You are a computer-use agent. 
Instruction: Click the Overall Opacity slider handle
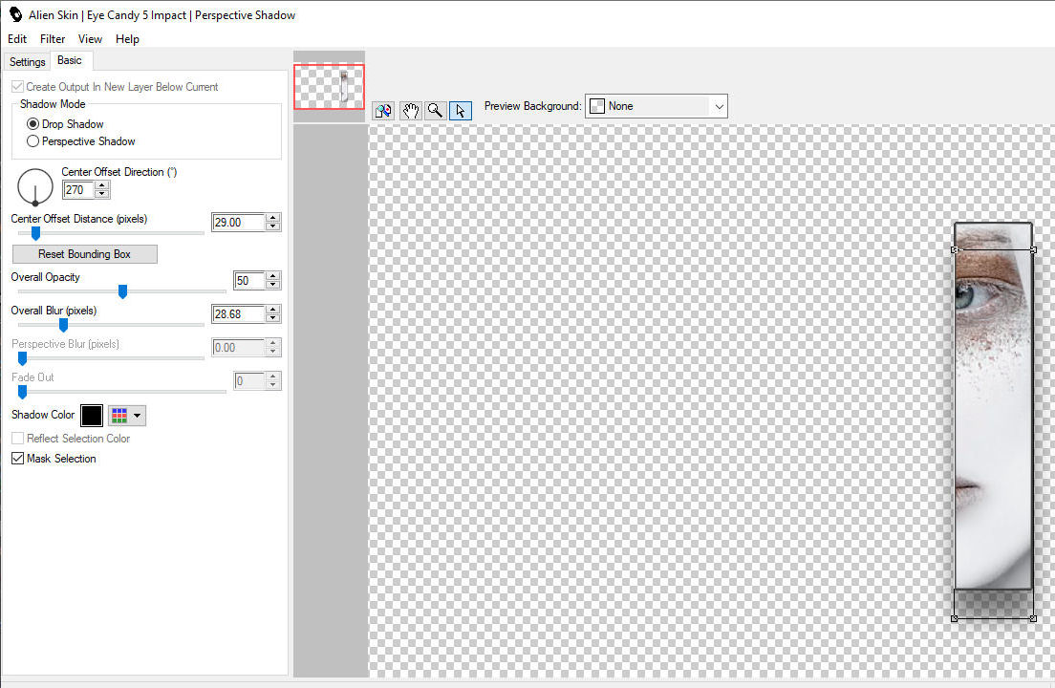tap(122, 291)
